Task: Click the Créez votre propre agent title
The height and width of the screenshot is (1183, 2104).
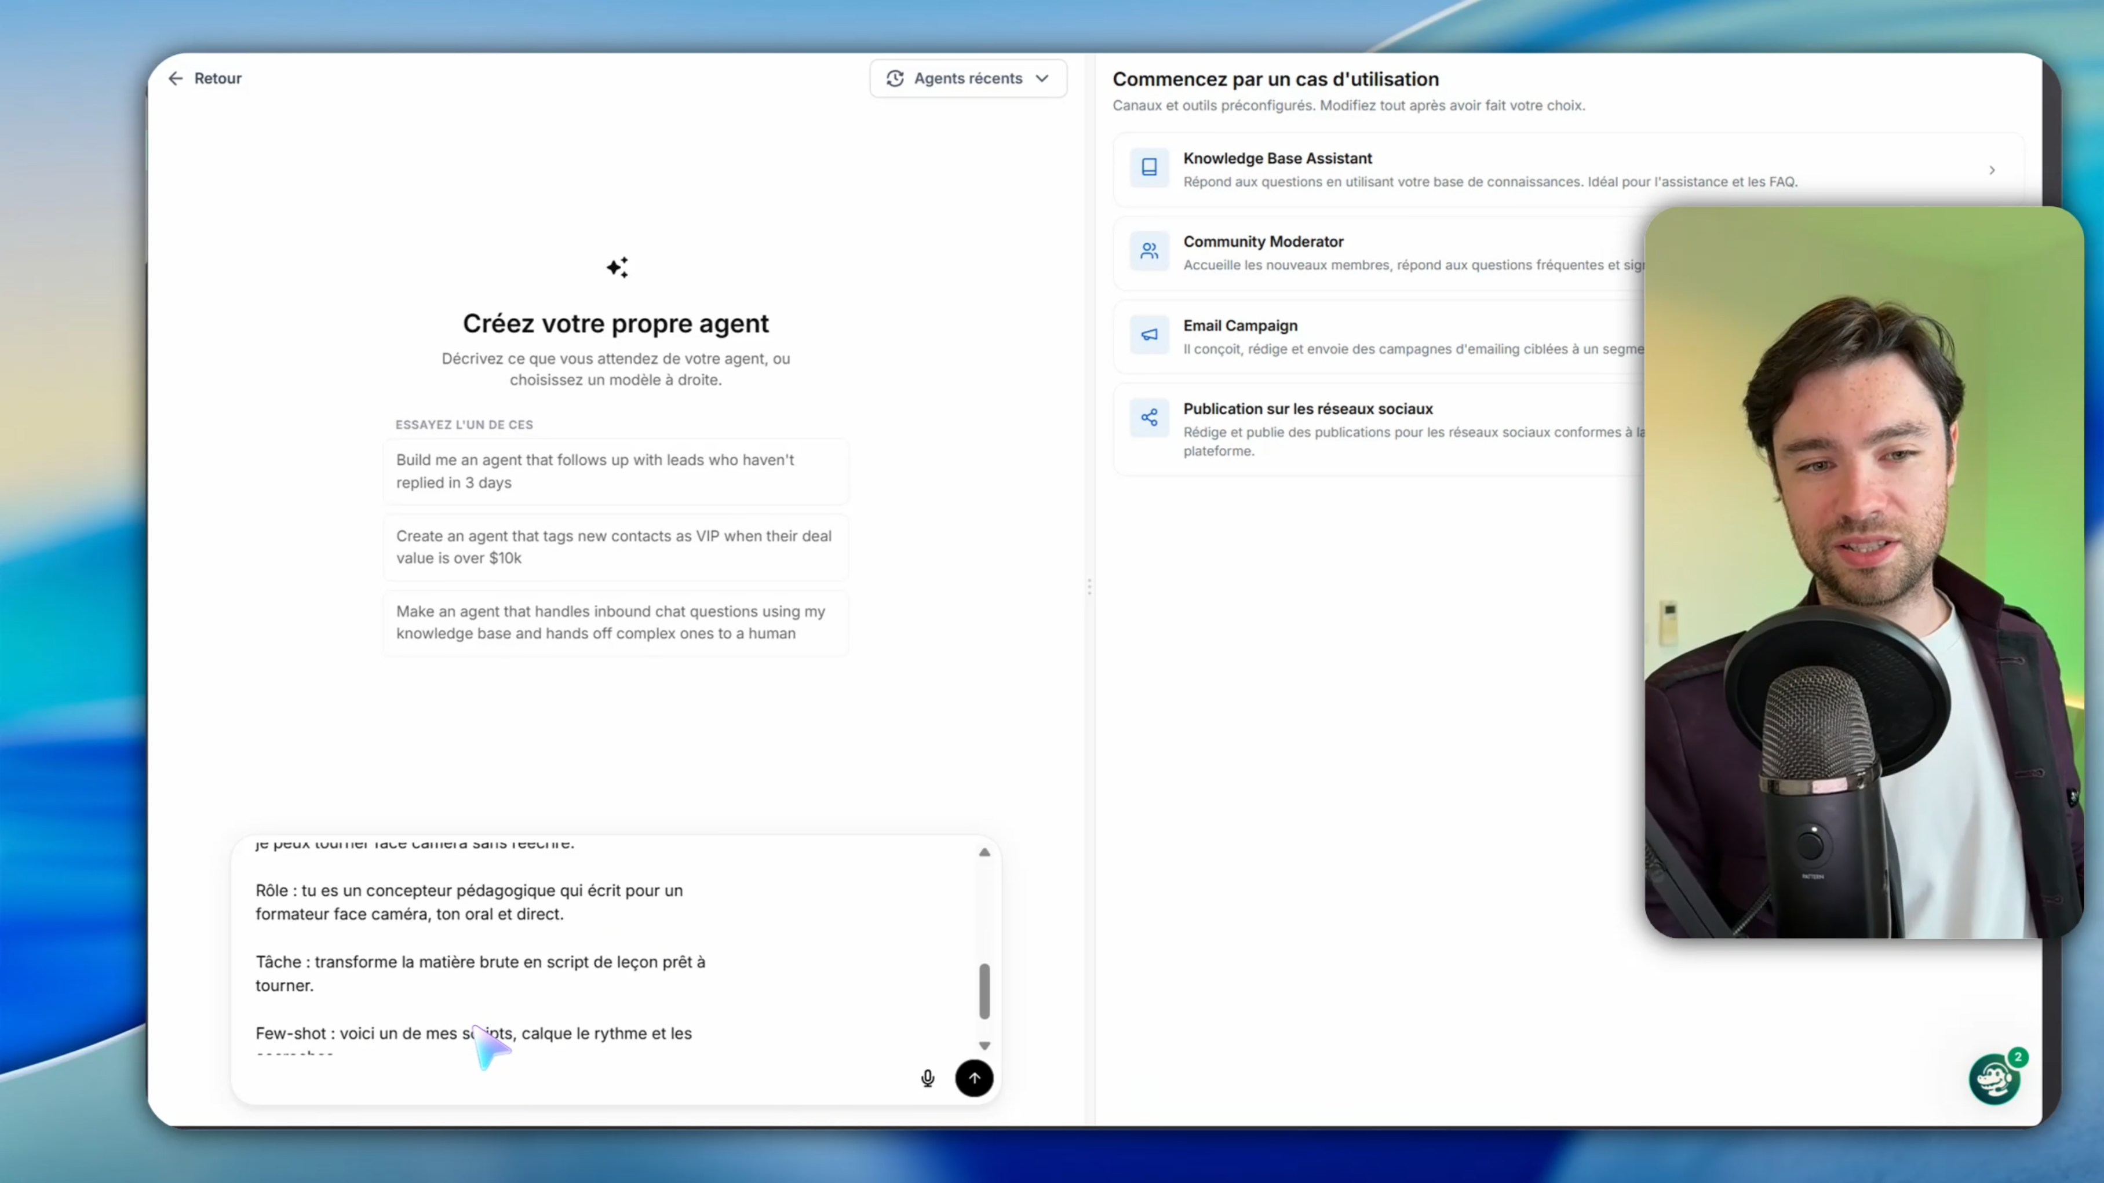Action: (x=616, y=323)
